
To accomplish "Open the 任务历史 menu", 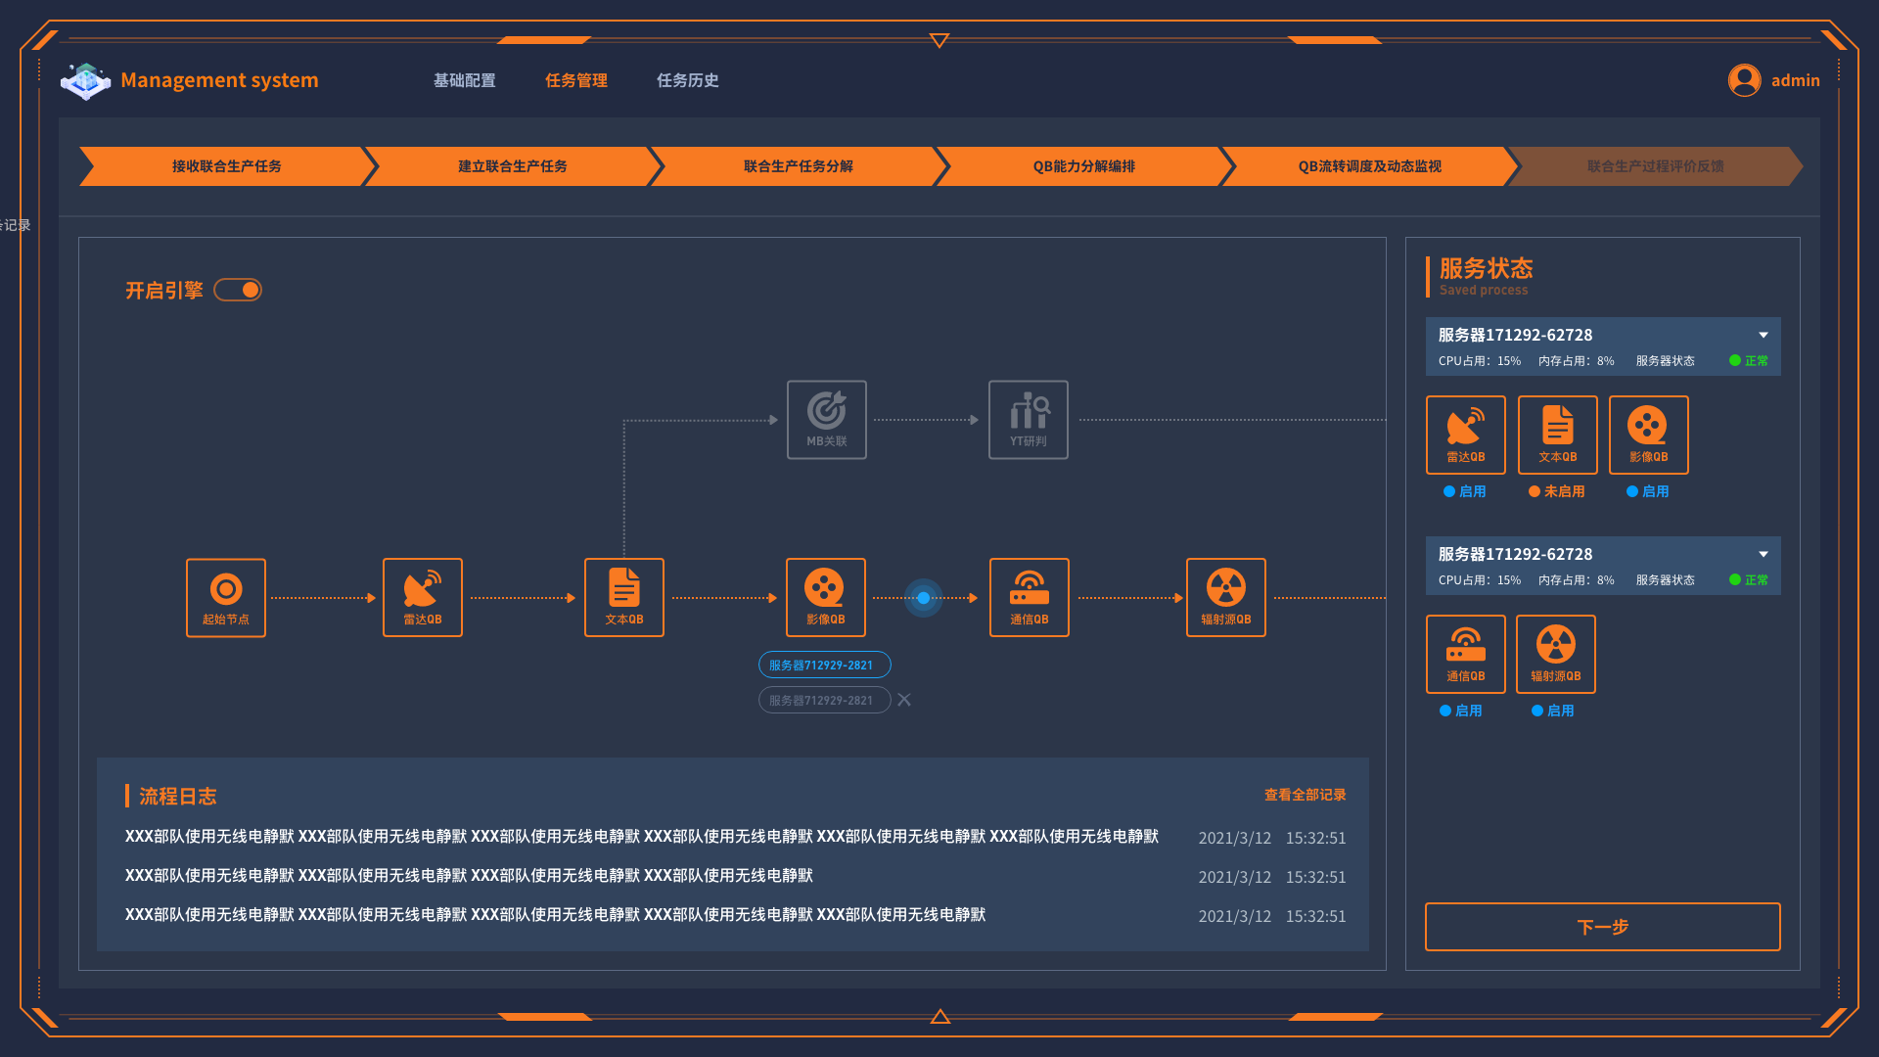I will tap(688, 80).
